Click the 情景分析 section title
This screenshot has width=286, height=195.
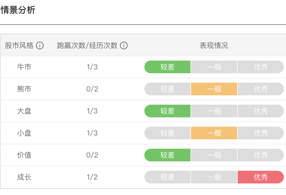[x=18, y=10]
